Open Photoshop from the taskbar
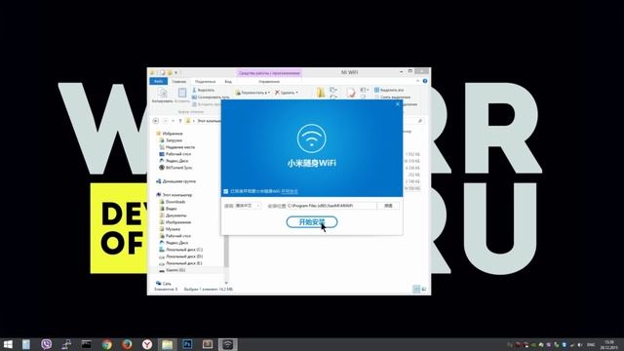624x351 pixels. click(x=187, y=344)
